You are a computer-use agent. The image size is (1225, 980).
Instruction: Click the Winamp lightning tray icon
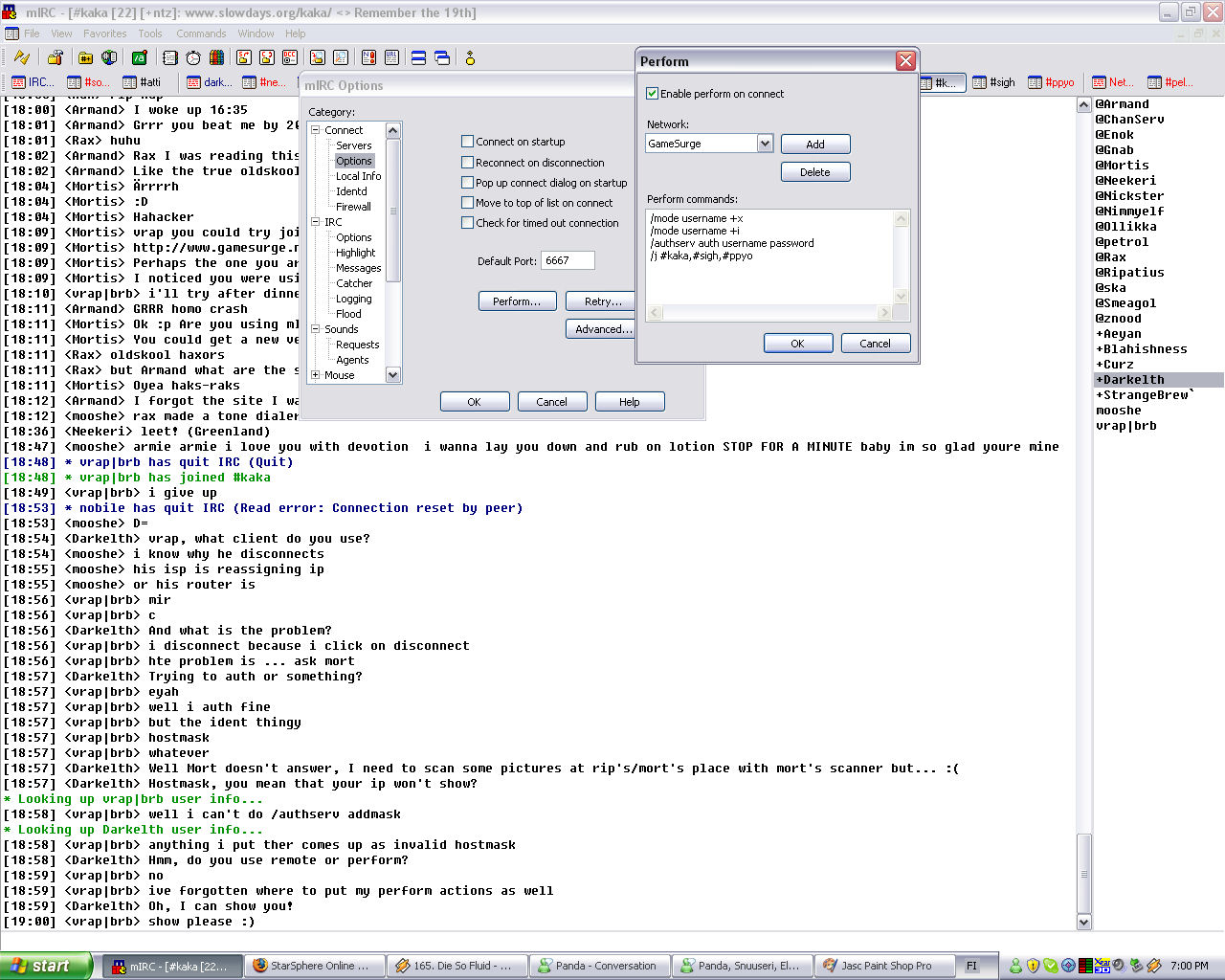point(1153,966)
